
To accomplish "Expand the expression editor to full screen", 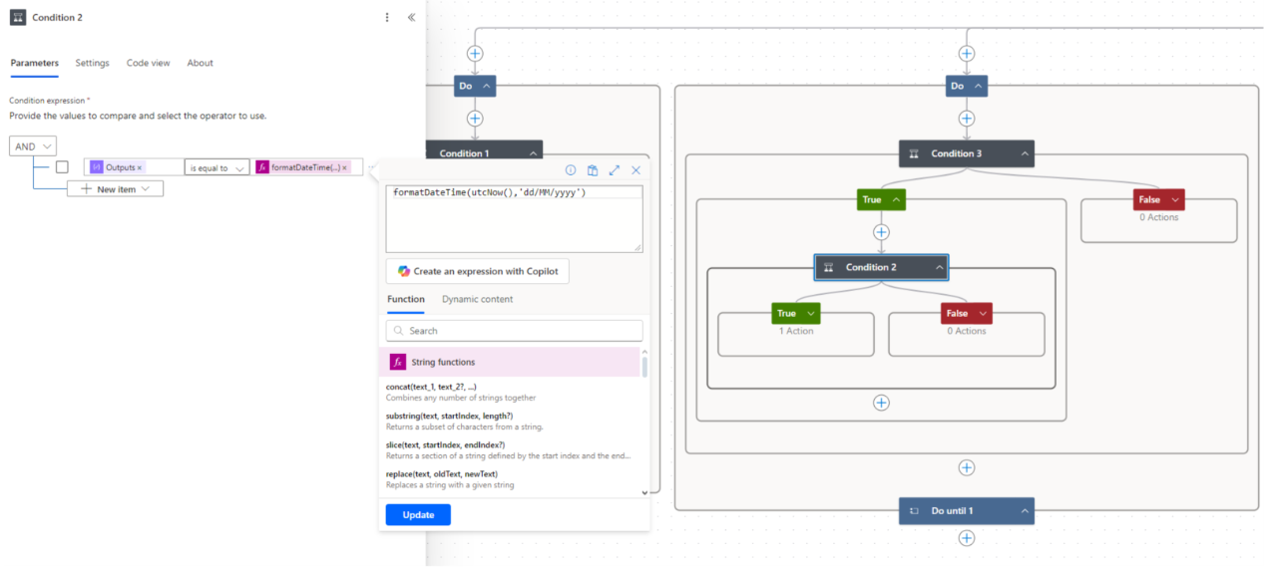I will [615, 170].
